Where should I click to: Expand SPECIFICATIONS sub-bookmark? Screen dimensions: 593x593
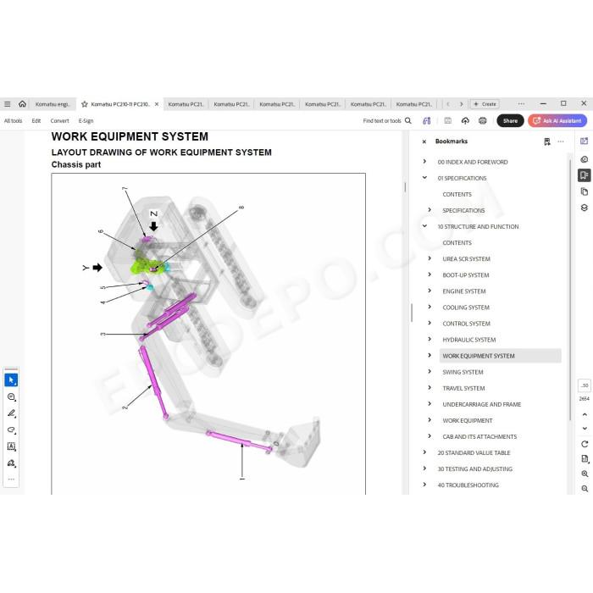430,210
